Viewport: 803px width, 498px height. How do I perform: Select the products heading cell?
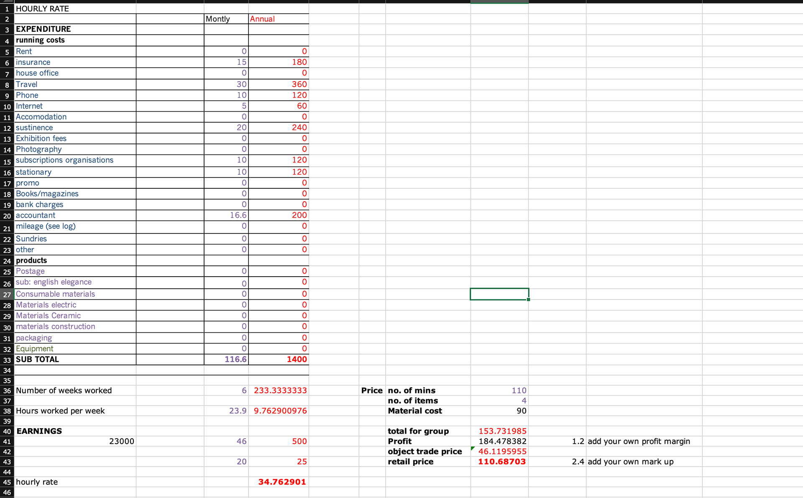pyautogui.click(x=75, y=261)
